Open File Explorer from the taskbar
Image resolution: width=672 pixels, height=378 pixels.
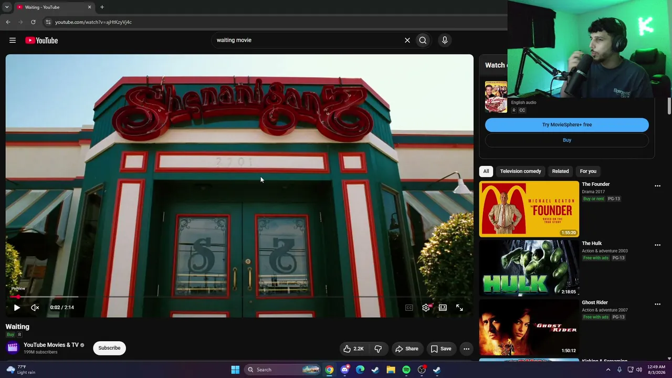click(x=391, y=370)
